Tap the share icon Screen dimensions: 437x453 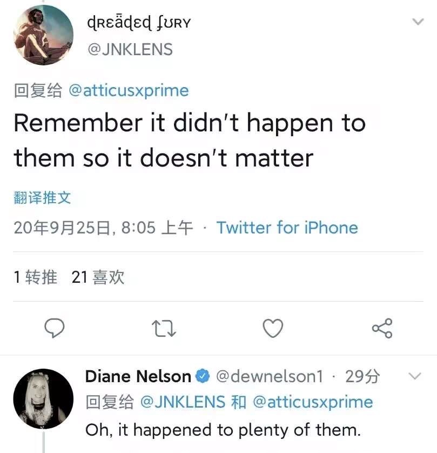tap(382, 328)
